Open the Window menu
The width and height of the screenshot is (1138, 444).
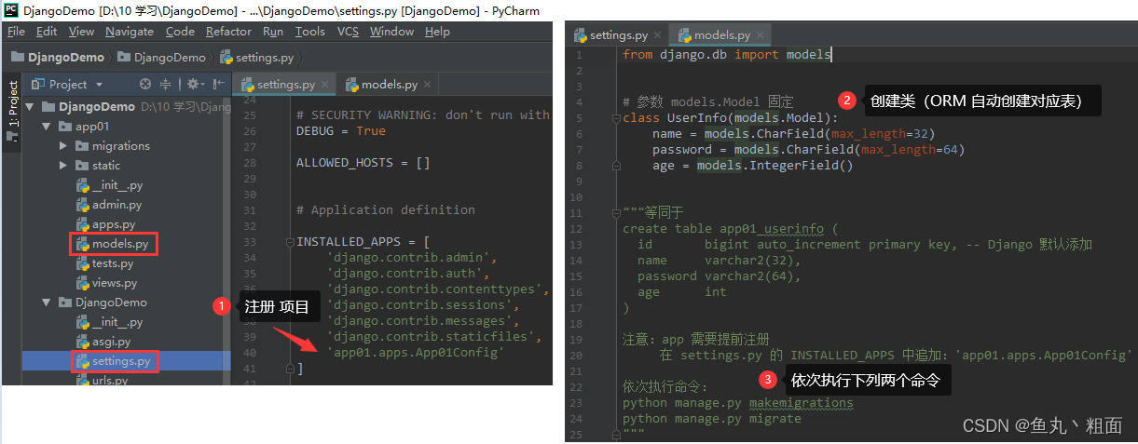pos(391,32)
